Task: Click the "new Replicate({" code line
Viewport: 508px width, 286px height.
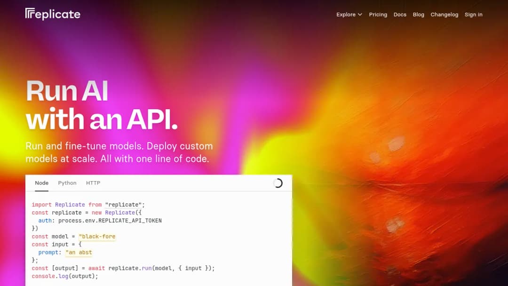Action: [87, 213]
